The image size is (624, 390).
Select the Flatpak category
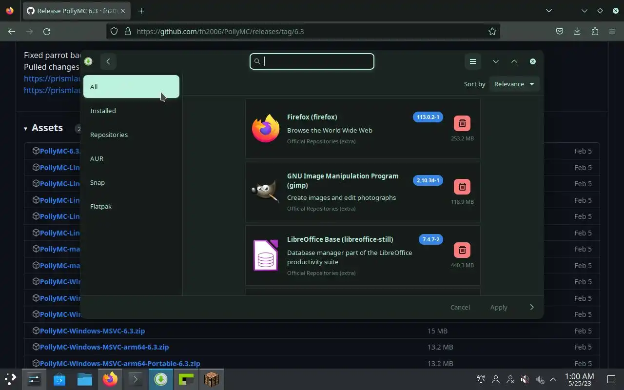coord(131,206)
